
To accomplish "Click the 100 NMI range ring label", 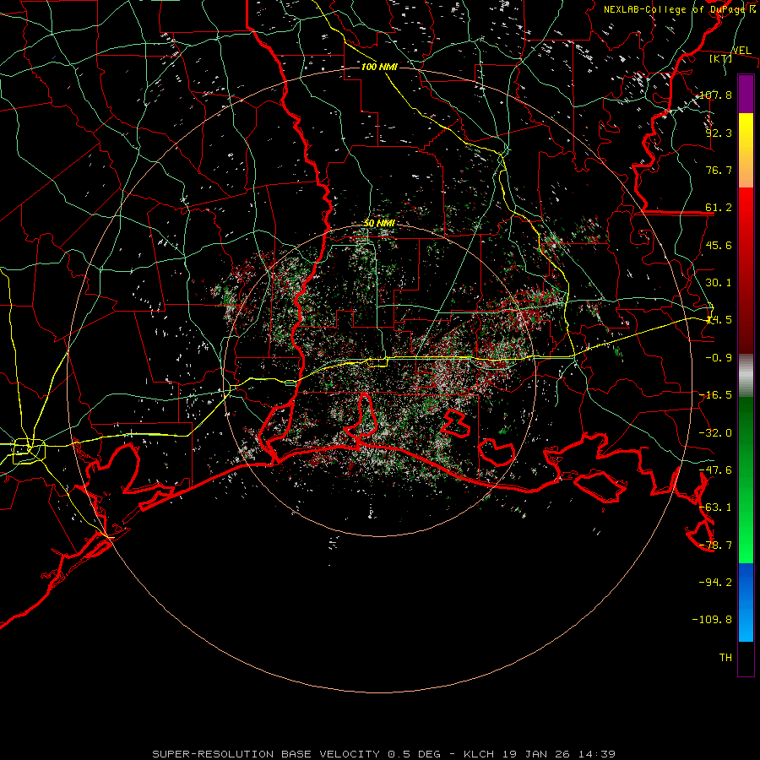I will coord(379,67).
